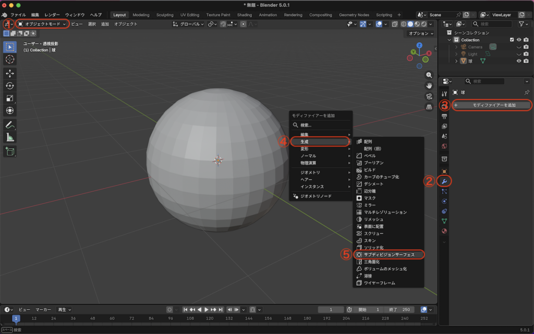
Task: Open the Modifiers wrench properties tab
Action: click(x=444, y=181)
